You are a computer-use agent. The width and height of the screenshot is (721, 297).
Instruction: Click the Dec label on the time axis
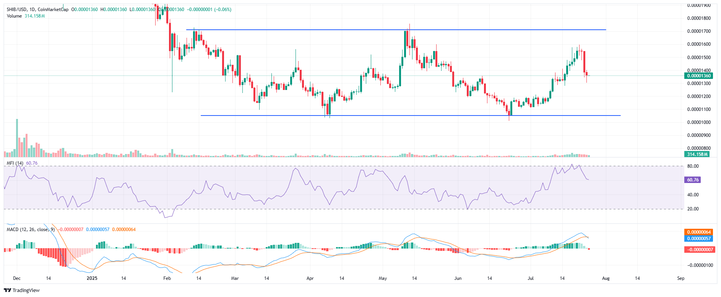pos(17,278)
